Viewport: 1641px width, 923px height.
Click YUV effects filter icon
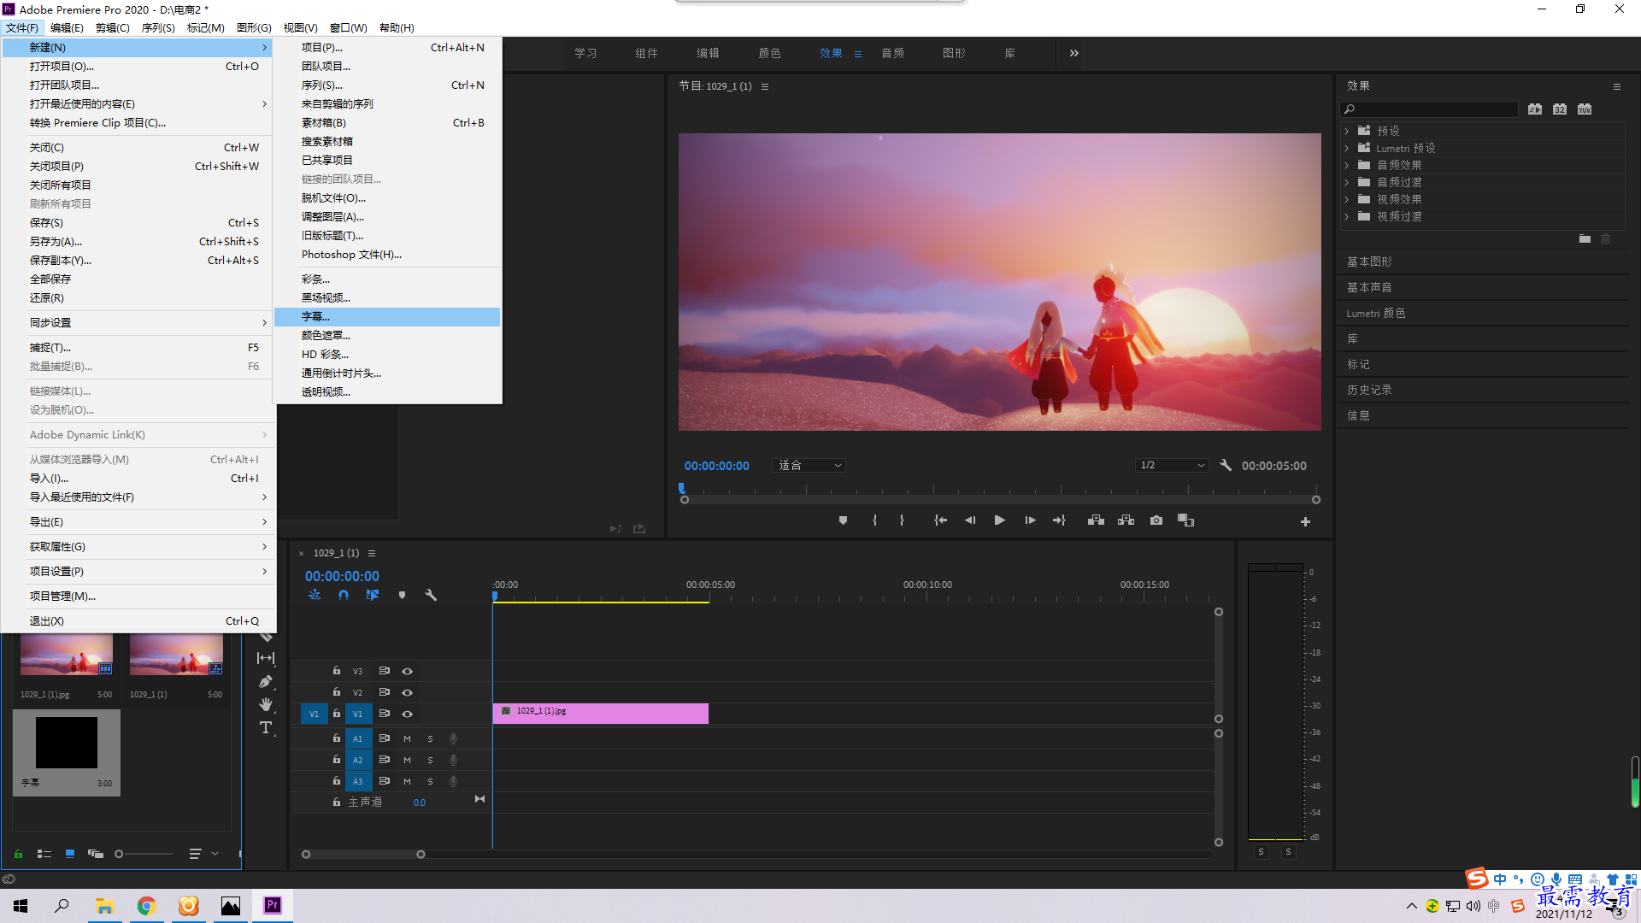[x=1585, y=109]
